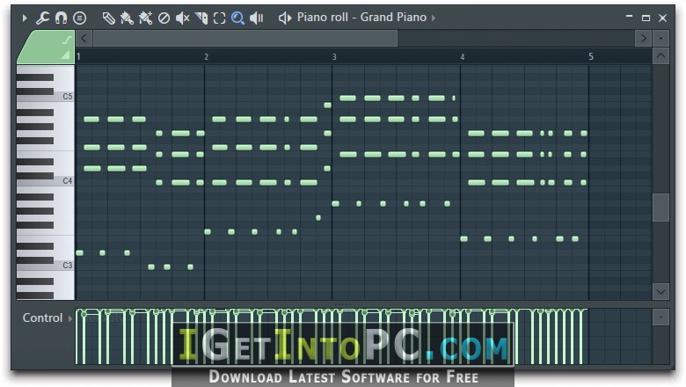The height and width of the screenshot is (387, 686).
Task: Open the Grand Piano target channel selector
Action: [x=393, y=17]
